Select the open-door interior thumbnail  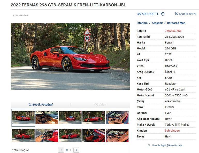point(47,135)
